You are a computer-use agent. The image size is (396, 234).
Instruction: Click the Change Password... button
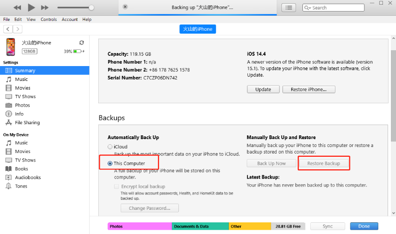[150, 208]
